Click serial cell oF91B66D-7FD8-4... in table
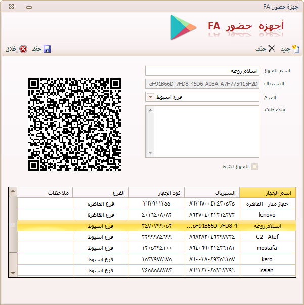304x305 pixels. pos(212,226)
